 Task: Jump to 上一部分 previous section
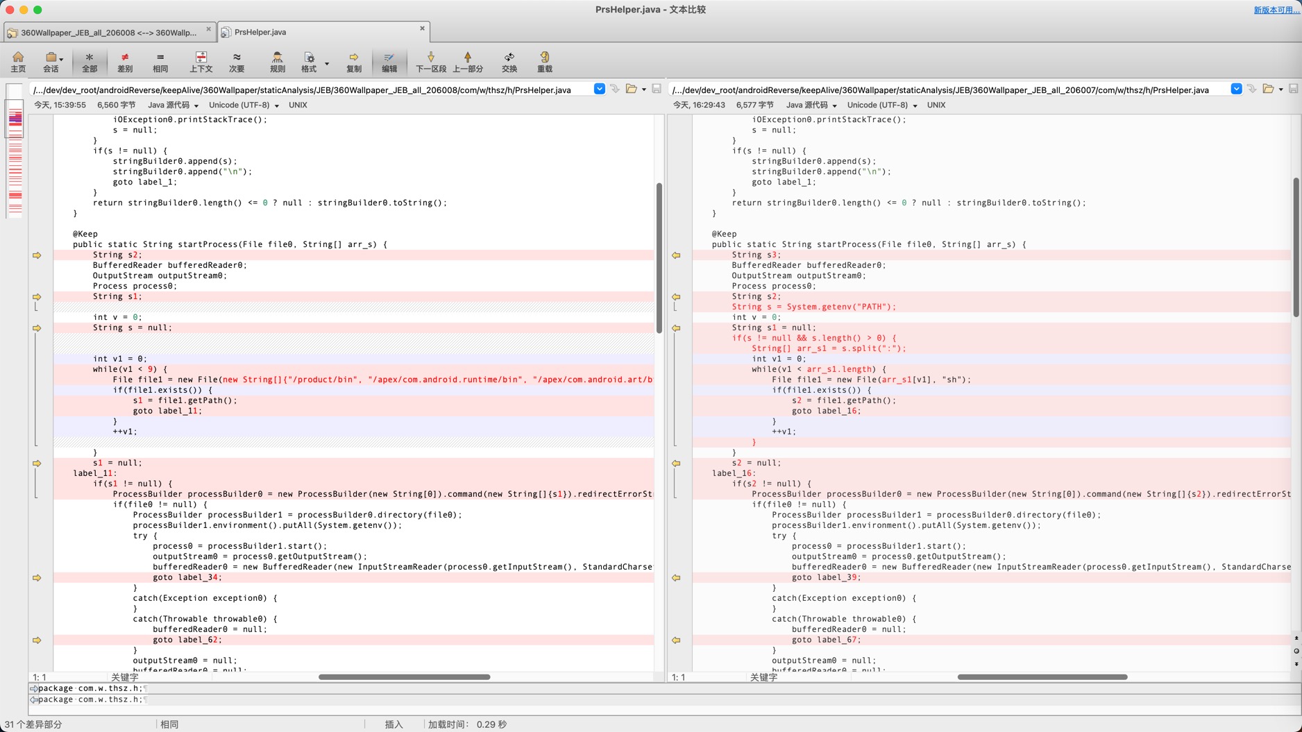pos(468,62)
